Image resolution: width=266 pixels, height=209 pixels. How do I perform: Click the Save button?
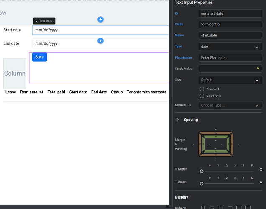tap(40, 57)
